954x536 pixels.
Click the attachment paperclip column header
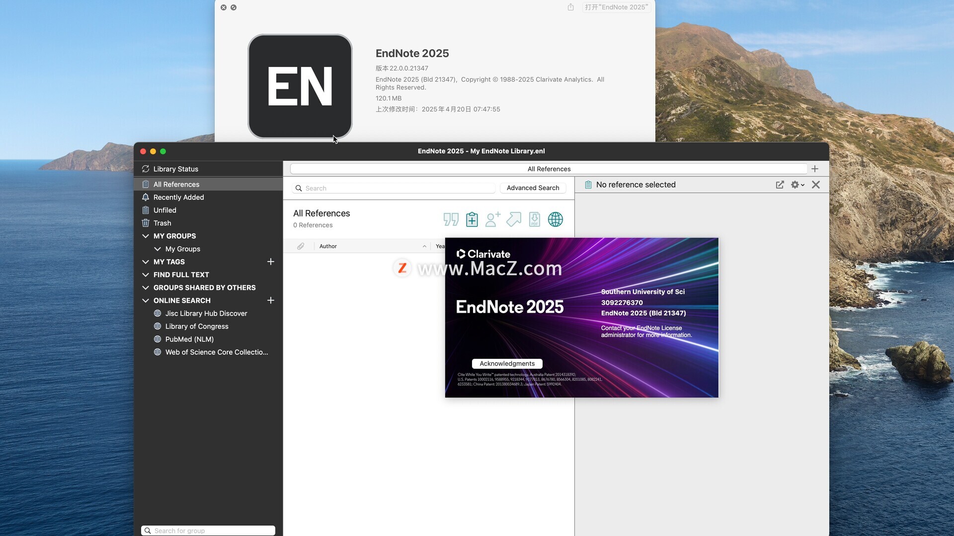coord(301,246)
